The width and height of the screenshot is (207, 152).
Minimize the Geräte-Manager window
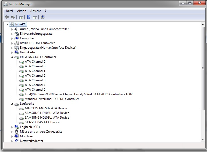(183, 3)
